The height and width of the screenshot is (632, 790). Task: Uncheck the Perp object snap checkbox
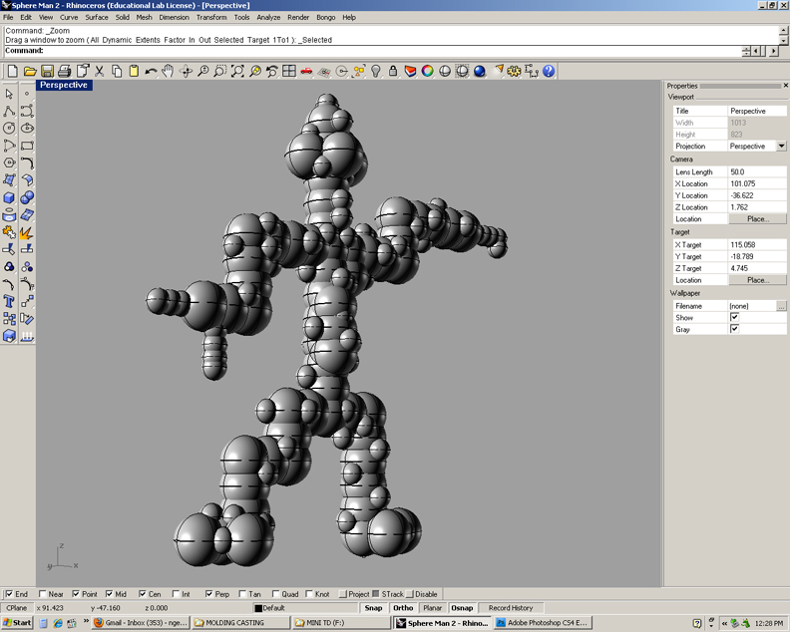pyautogui.click(x=208, y=594)
